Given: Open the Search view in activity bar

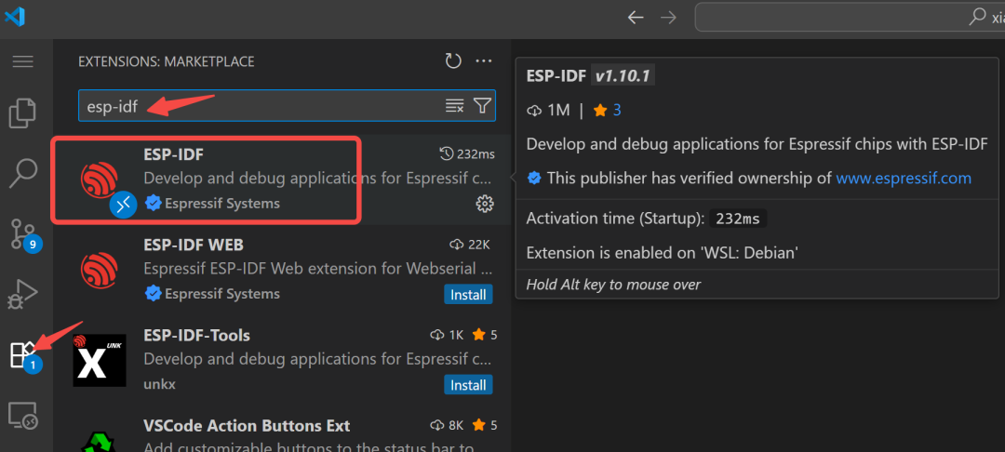Looking at the screenshot, I should point(22,172).
